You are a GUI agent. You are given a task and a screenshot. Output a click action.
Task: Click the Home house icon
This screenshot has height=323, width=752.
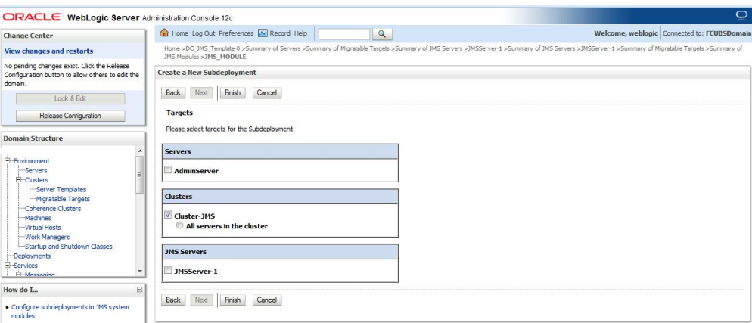coord(164,33)
